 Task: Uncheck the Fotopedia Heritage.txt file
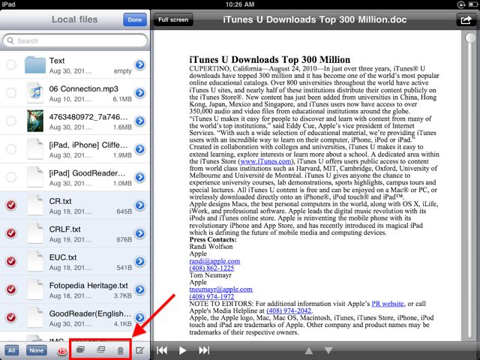click(x=11, y=289)
